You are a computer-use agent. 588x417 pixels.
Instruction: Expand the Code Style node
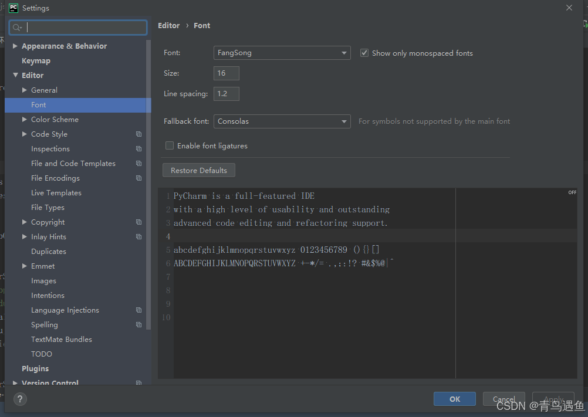tap(25, 134)
